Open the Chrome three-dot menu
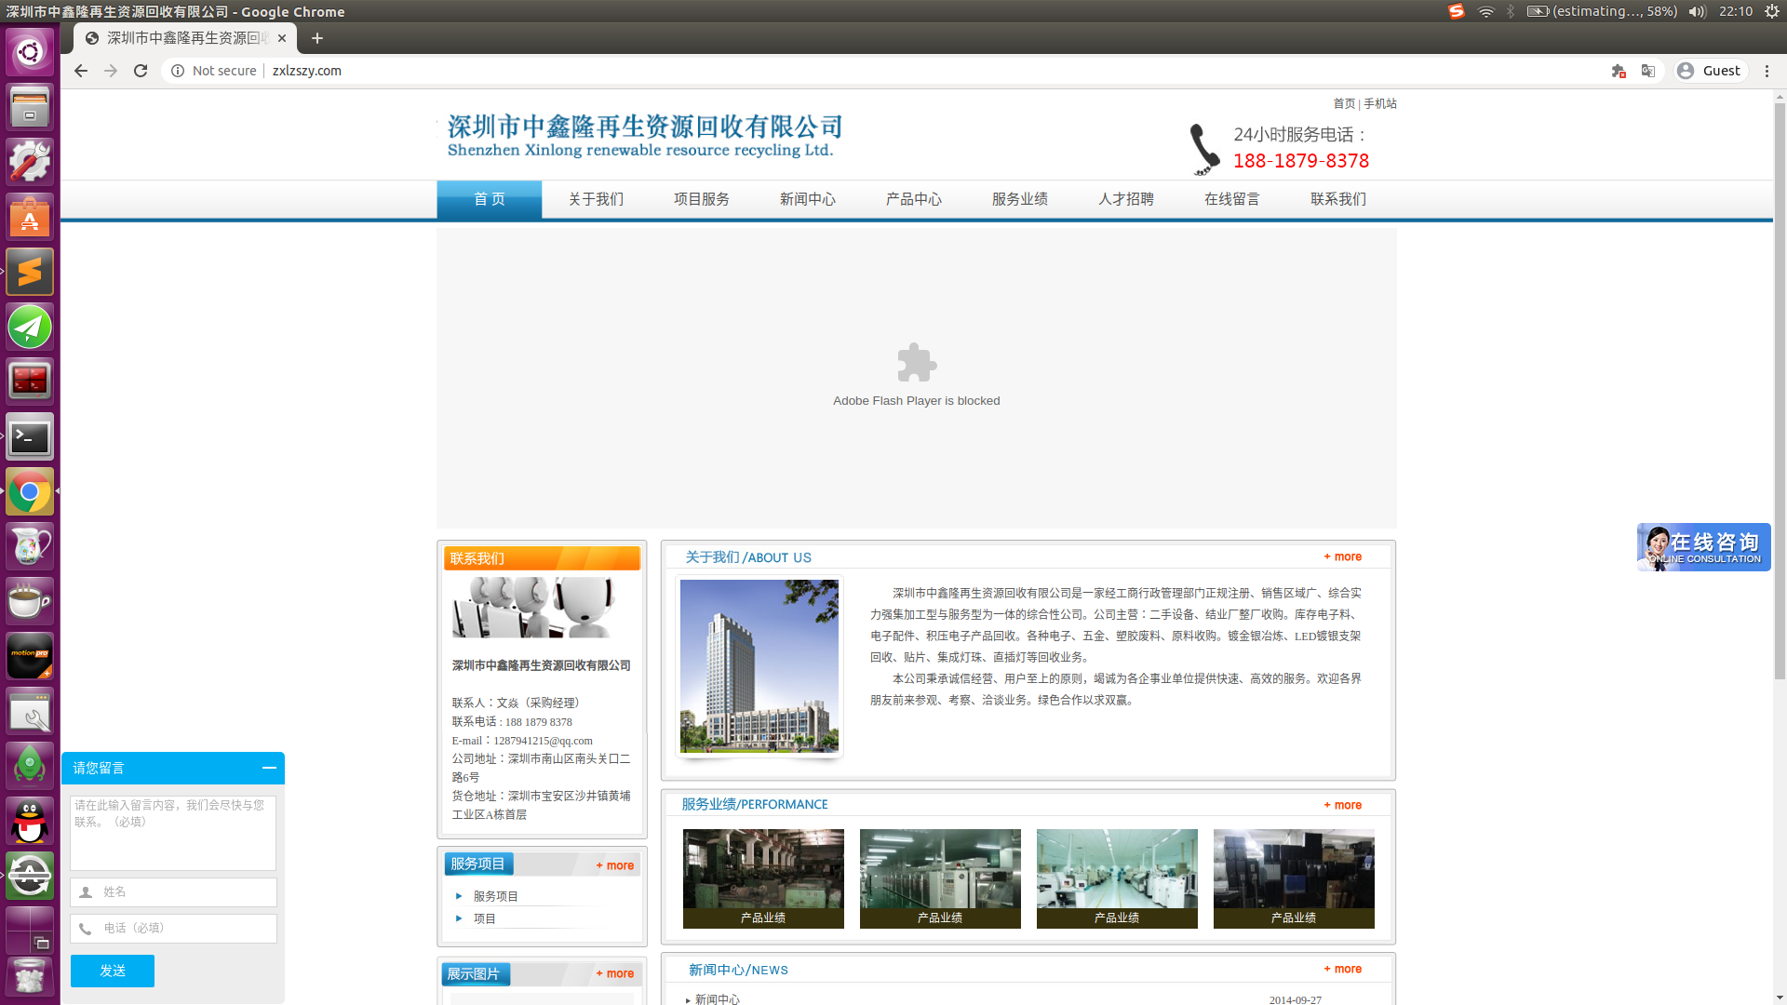Viewport: 1787px width, 1005px height. coord(1767,71)
